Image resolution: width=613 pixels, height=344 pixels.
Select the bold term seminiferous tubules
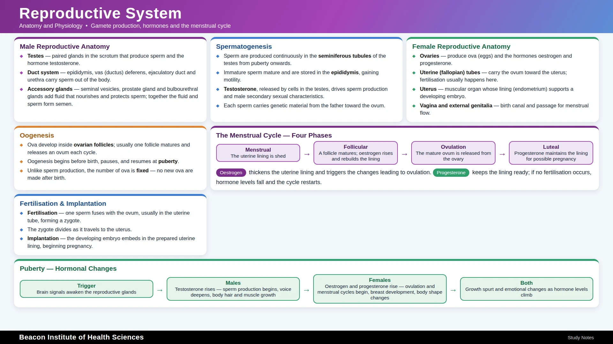coord(345,56)
